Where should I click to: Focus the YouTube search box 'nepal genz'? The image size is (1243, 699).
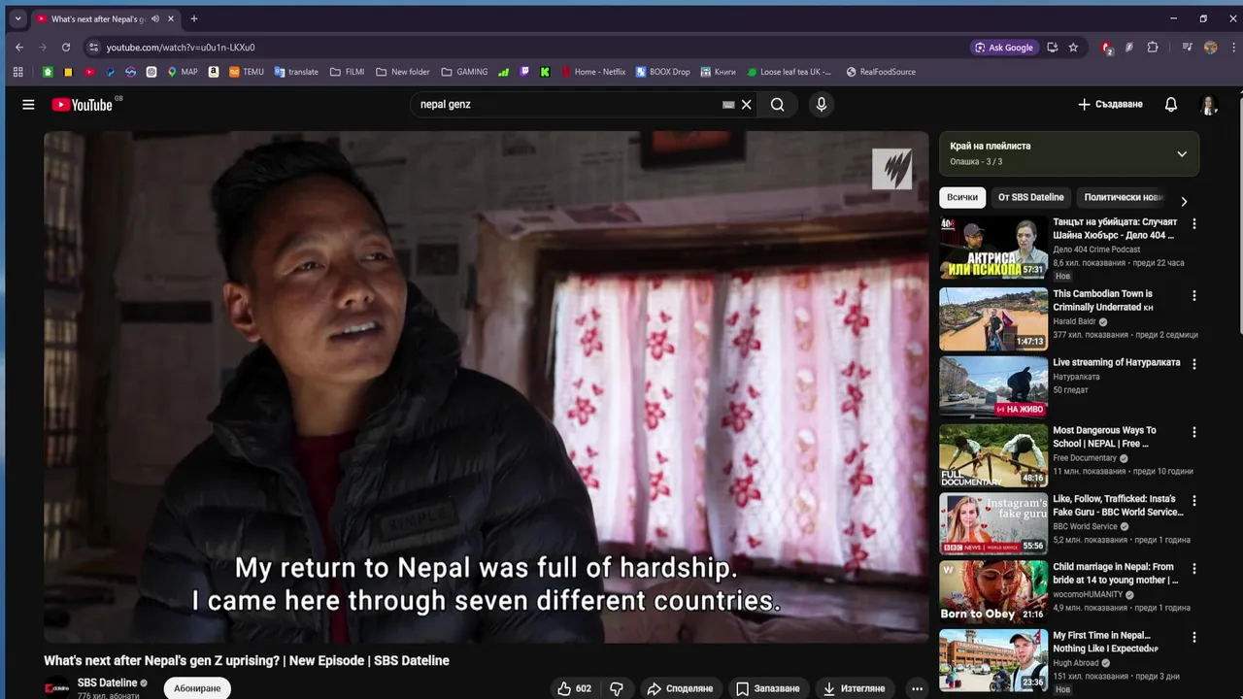point(568,104)
